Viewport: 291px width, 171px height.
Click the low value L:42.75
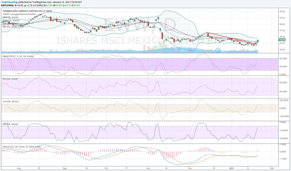click(x=67, y=5)
